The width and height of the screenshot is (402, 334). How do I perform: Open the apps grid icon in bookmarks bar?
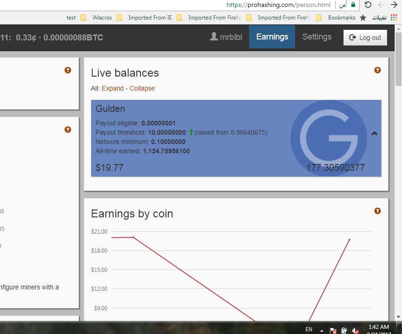394,18
